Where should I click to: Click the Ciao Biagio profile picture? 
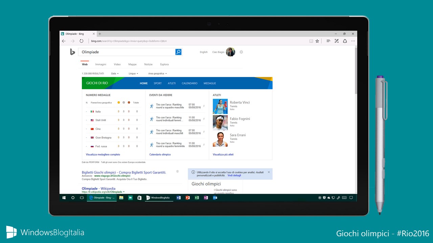tap(231, 52)
